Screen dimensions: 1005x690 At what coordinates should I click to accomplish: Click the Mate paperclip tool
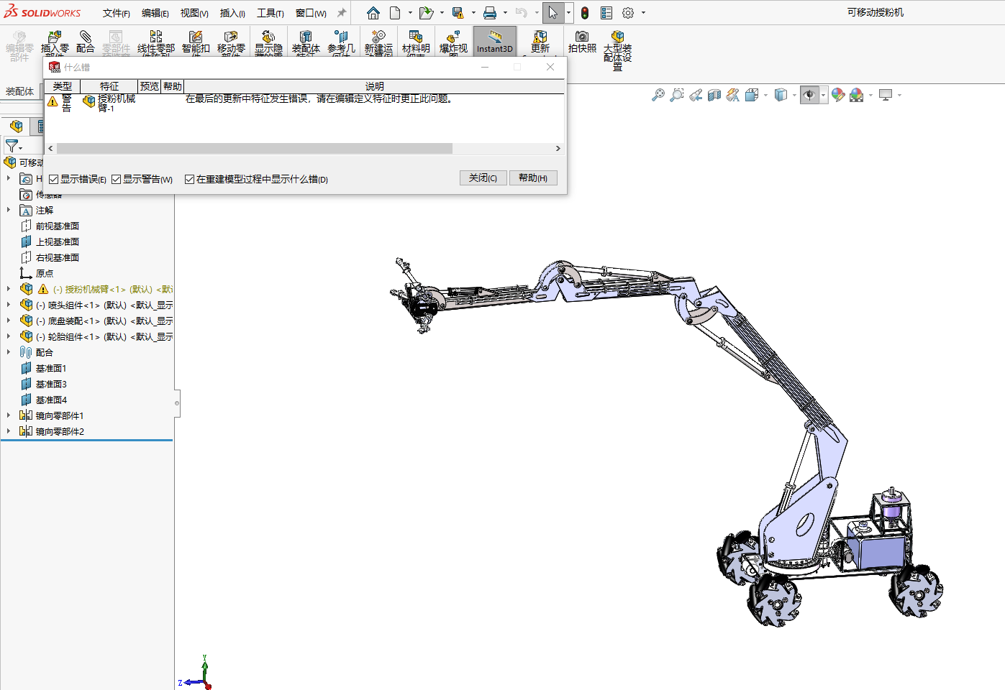click(85, 41)
